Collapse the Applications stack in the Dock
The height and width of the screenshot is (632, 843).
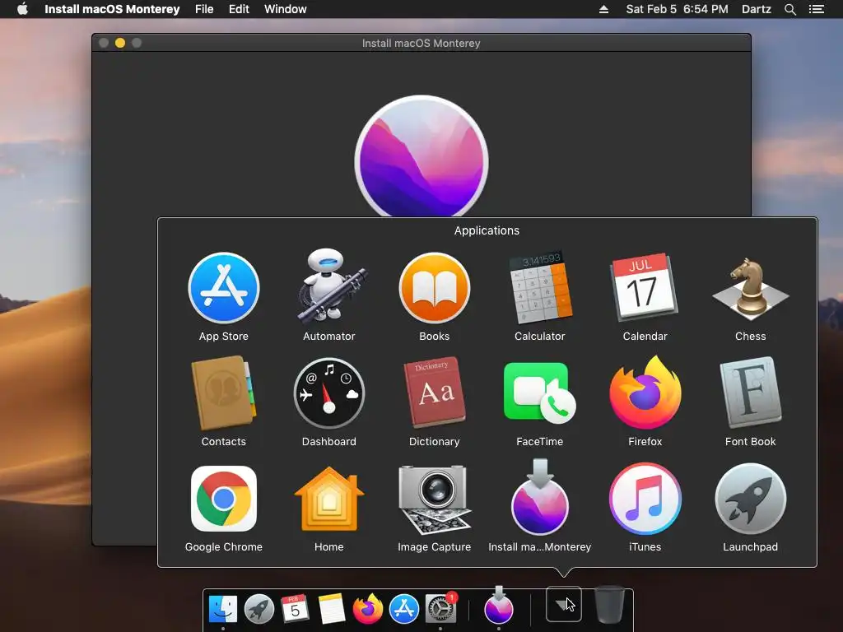point(563,604)
